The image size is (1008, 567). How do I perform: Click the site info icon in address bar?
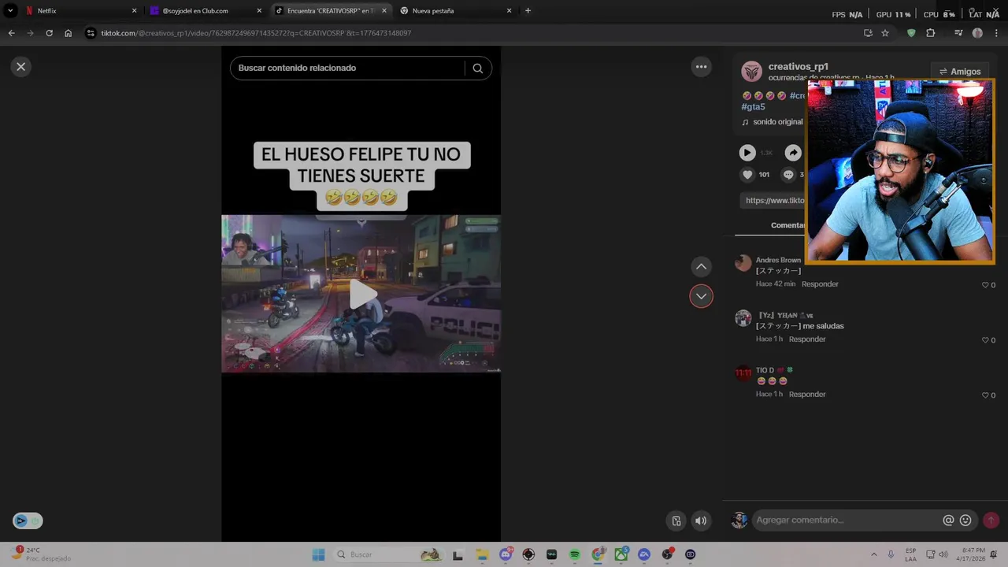point(91,33)
